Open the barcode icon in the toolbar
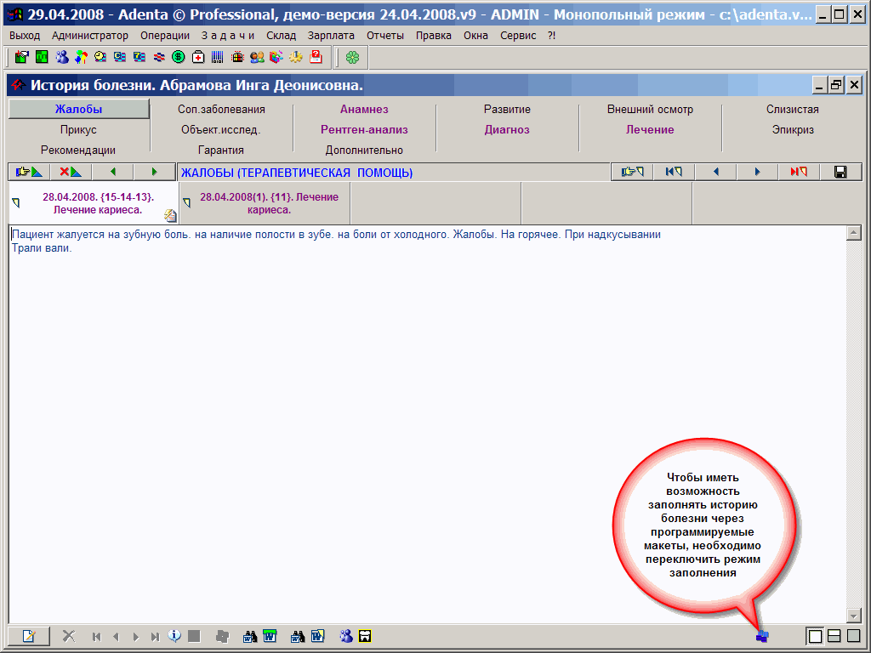This screenshot has width=871, height=653. tap(218, 57)
